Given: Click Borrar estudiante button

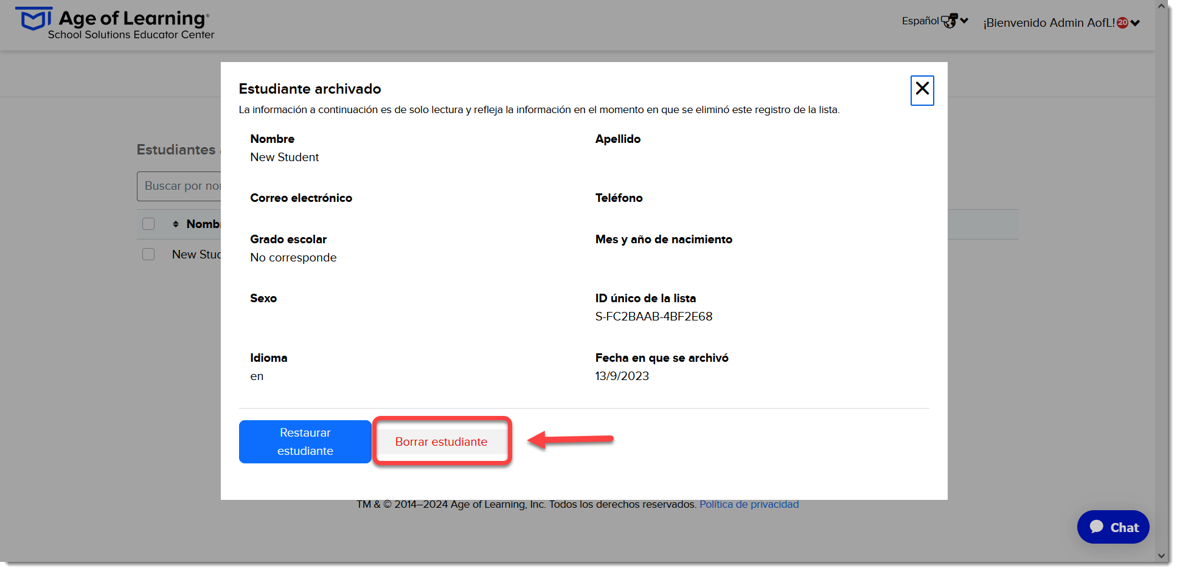Looking at the screenshot, I should click(442, 442).
